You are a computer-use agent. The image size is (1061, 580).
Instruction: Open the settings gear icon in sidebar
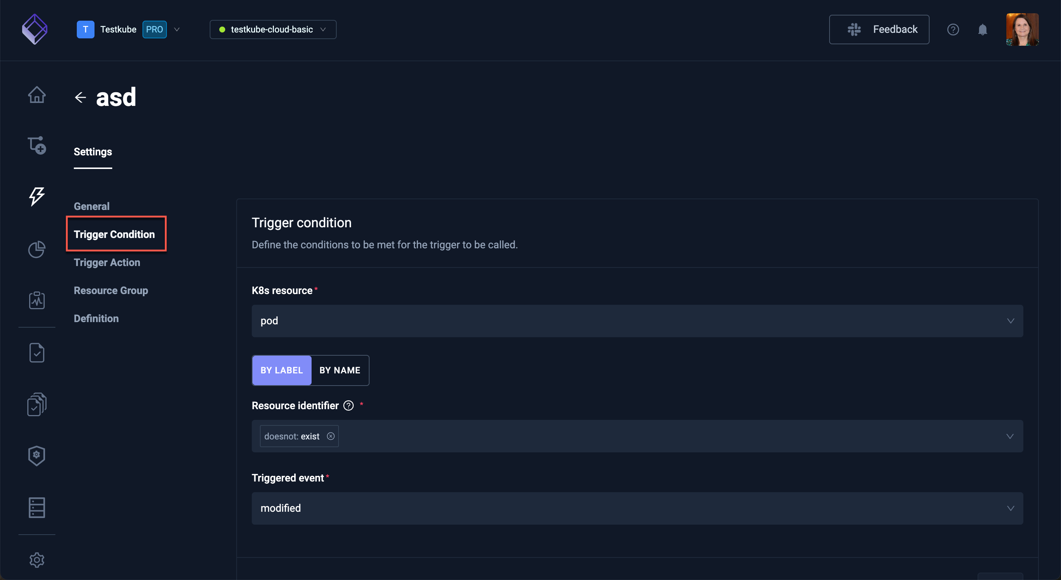(37, 560)
